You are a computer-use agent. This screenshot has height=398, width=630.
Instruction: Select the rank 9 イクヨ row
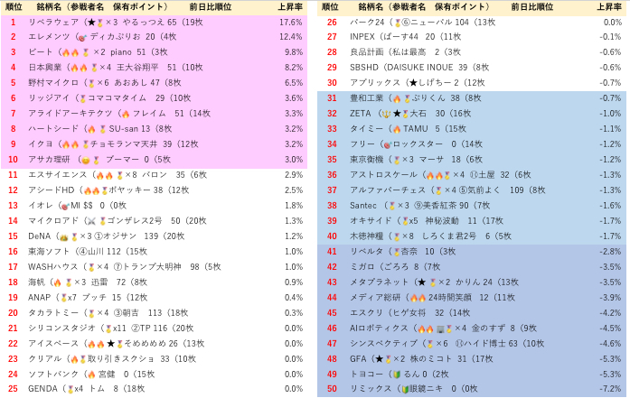pyautogui.click(x=155, y=144)
